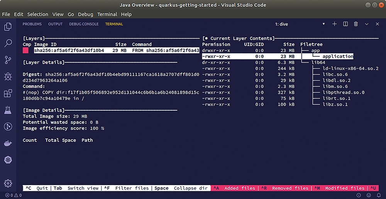Switch to the DEBUG CONSOLE tab
This screenshot has width=386, height=199.
(84, 24)
